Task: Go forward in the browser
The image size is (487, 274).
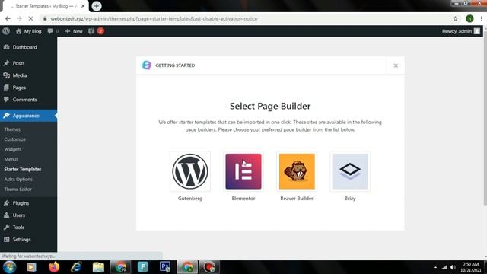Action: click(x=19, y=18)
